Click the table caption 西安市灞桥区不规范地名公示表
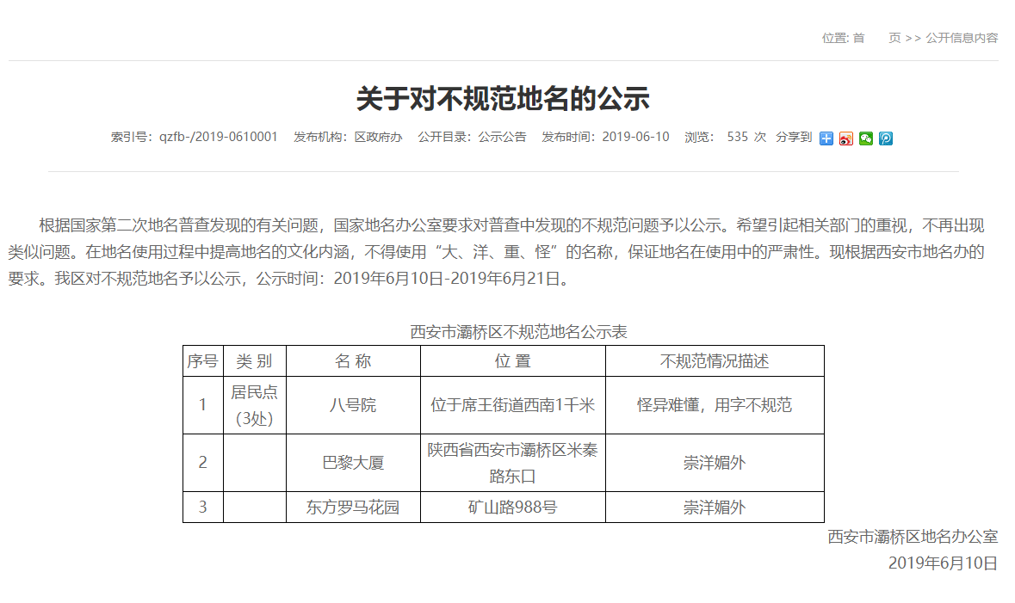This screenshot has width=1015, height=603. click(518, 332)
